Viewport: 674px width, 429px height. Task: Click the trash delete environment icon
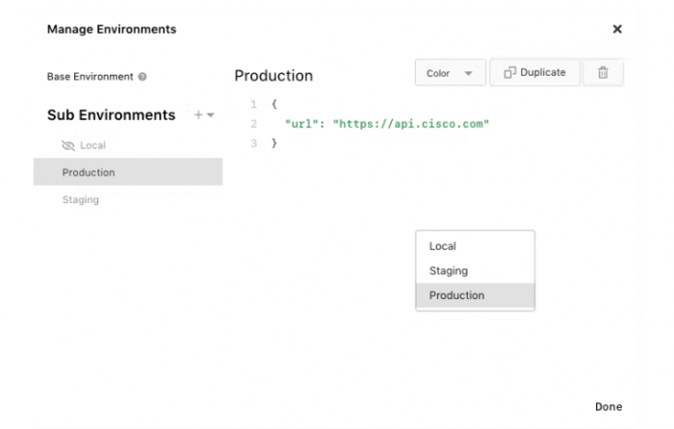click(603, 72)
